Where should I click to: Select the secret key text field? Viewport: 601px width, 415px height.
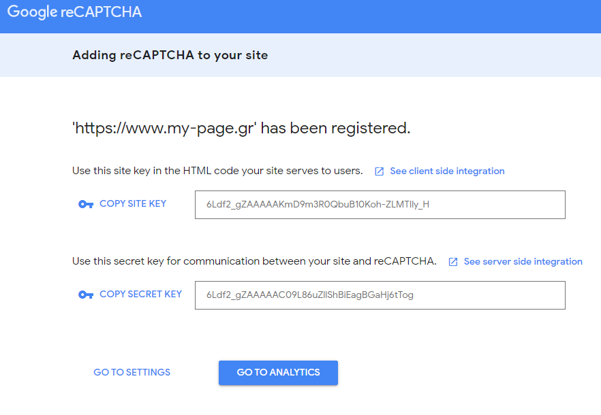tap(380, 295)
